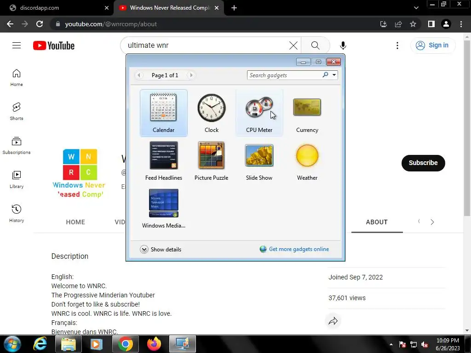Open Firefox from the taskbar
This screenshot has height=353, width=471.
(154, 344)
